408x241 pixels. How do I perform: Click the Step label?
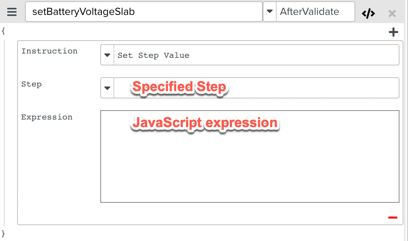coord(31,84)
